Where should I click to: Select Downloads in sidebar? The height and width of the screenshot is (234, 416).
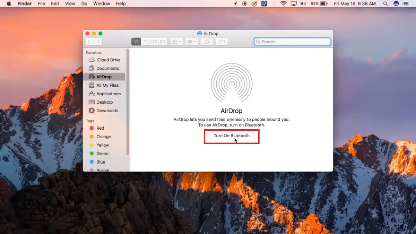click(104, 111)
